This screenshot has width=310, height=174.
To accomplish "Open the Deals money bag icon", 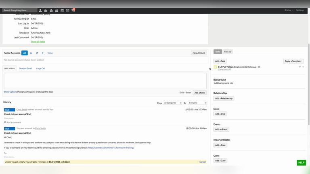I will pos(51,10).
